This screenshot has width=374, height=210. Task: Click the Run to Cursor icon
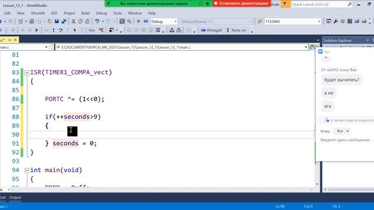click(75, 30)
